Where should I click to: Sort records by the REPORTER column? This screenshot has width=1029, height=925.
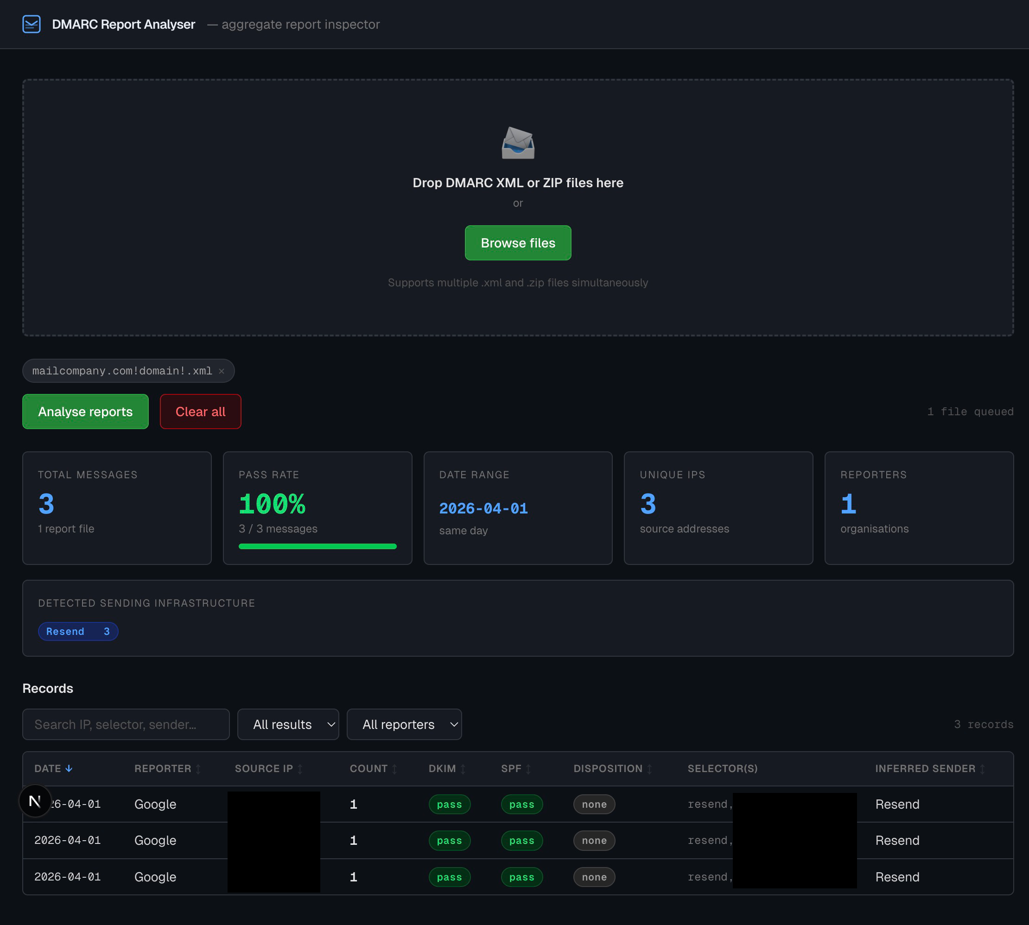click(x=198, y=768)
